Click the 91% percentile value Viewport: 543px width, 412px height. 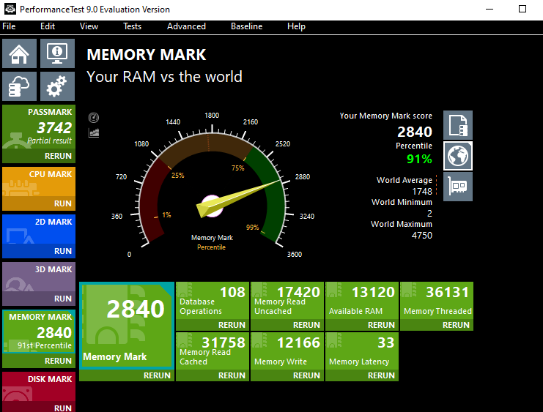tap(419, 159)
